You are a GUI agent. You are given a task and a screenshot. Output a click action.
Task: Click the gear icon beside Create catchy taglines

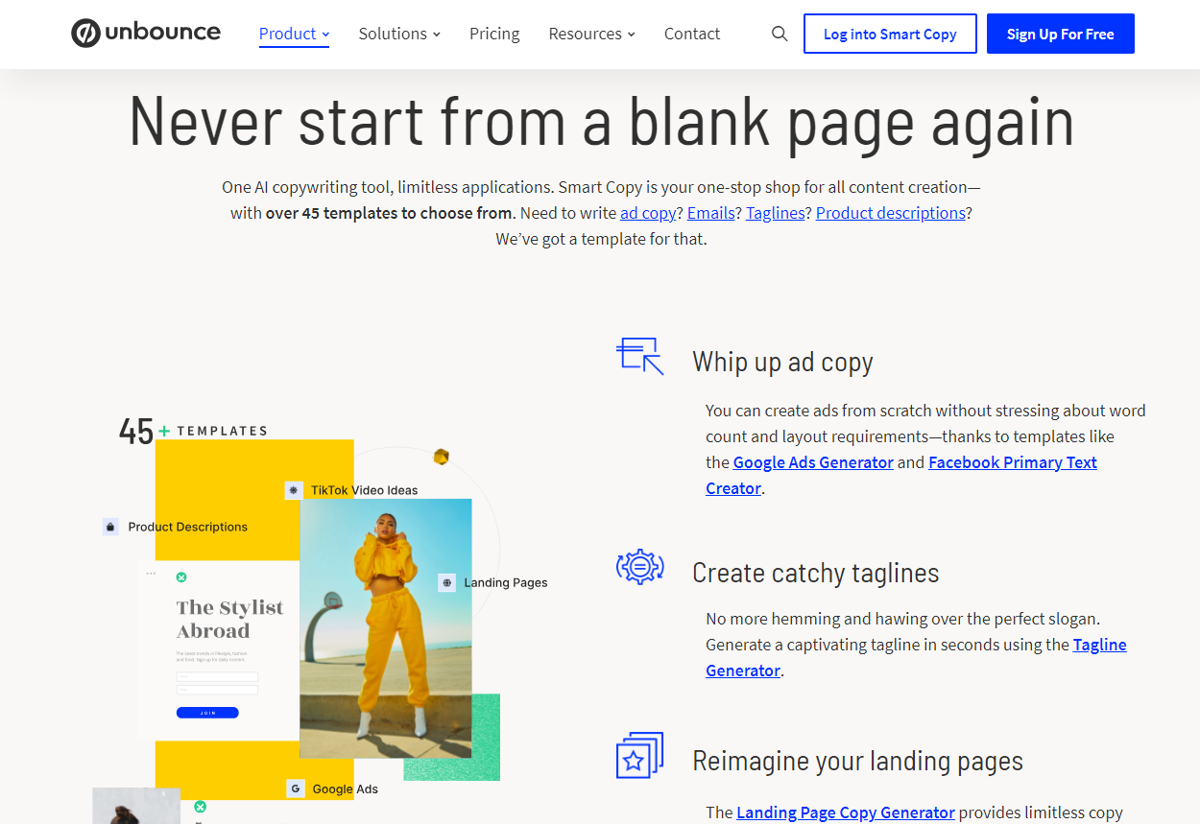[640, 566]
